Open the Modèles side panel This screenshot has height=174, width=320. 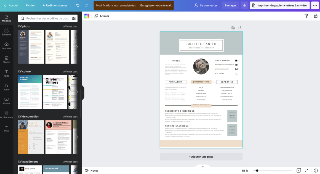[x=6, y=18]
